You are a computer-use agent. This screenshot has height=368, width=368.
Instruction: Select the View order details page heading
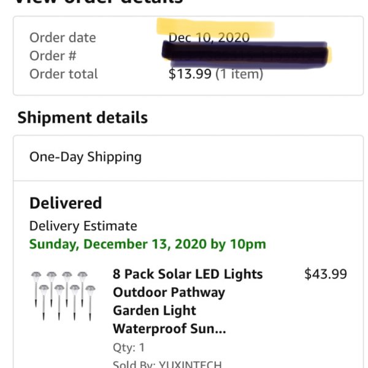(99, 1)
